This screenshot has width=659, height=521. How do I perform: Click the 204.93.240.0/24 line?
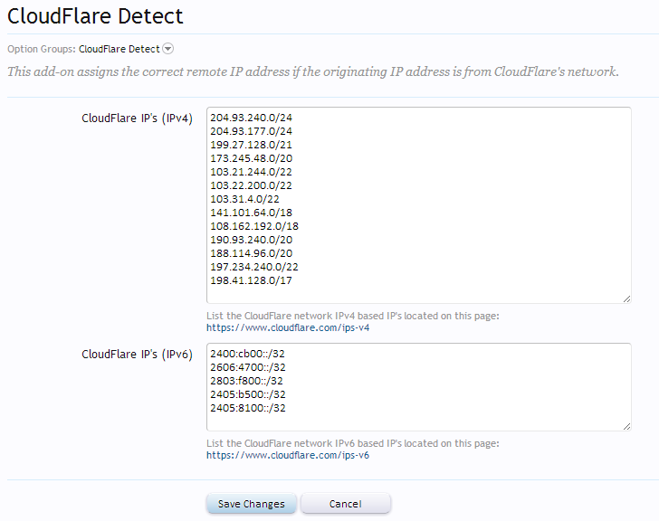(x=252, y=118)
